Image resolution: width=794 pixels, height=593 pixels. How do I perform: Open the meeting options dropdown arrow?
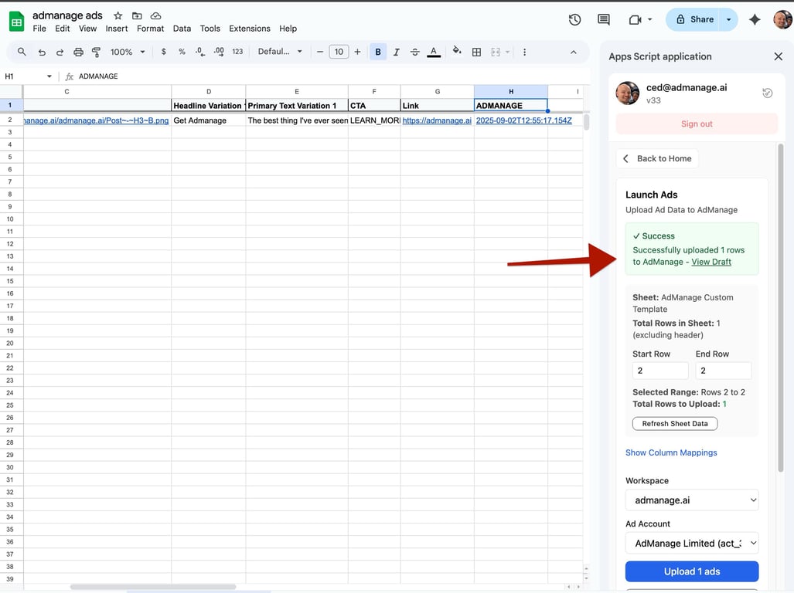click(x=649, y=20)
